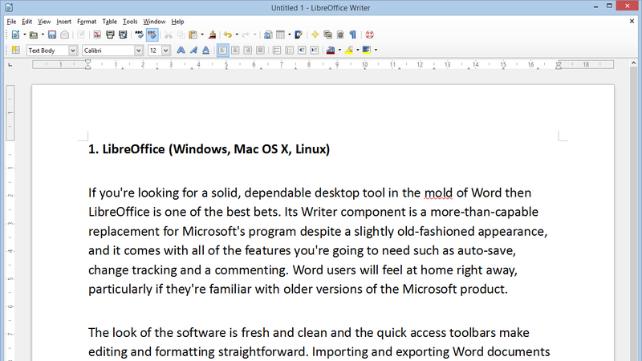Screen dimensions: 642x361
Task: Select the Clone Formatting paintbrush
Action: click(212, 35)
